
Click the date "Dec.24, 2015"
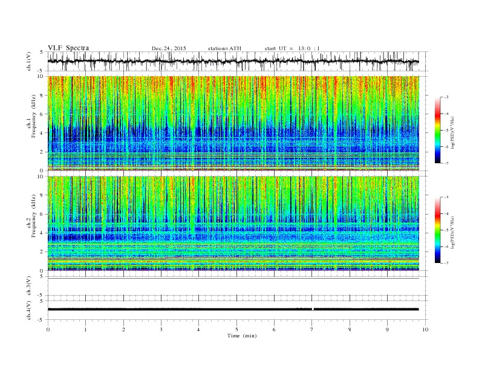point(169,48)
